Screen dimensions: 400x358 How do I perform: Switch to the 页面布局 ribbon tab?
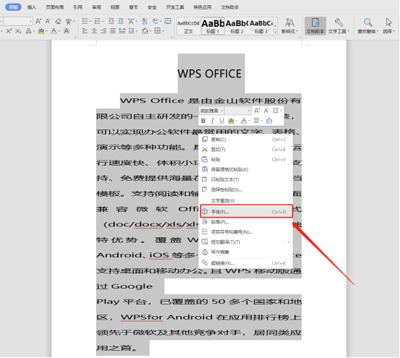(55, 7)
